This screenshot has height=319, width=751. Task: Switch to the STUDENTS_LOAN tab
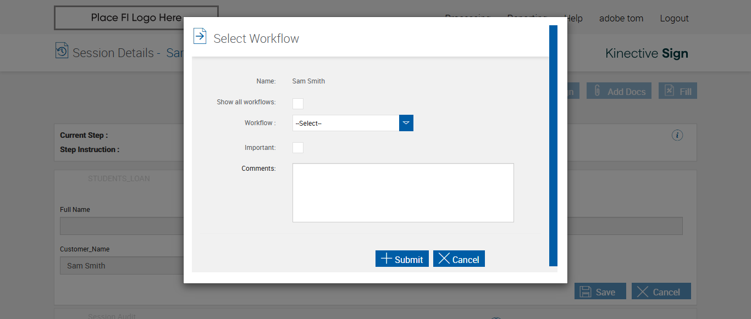pyautogui.click(x=119, y=178)
